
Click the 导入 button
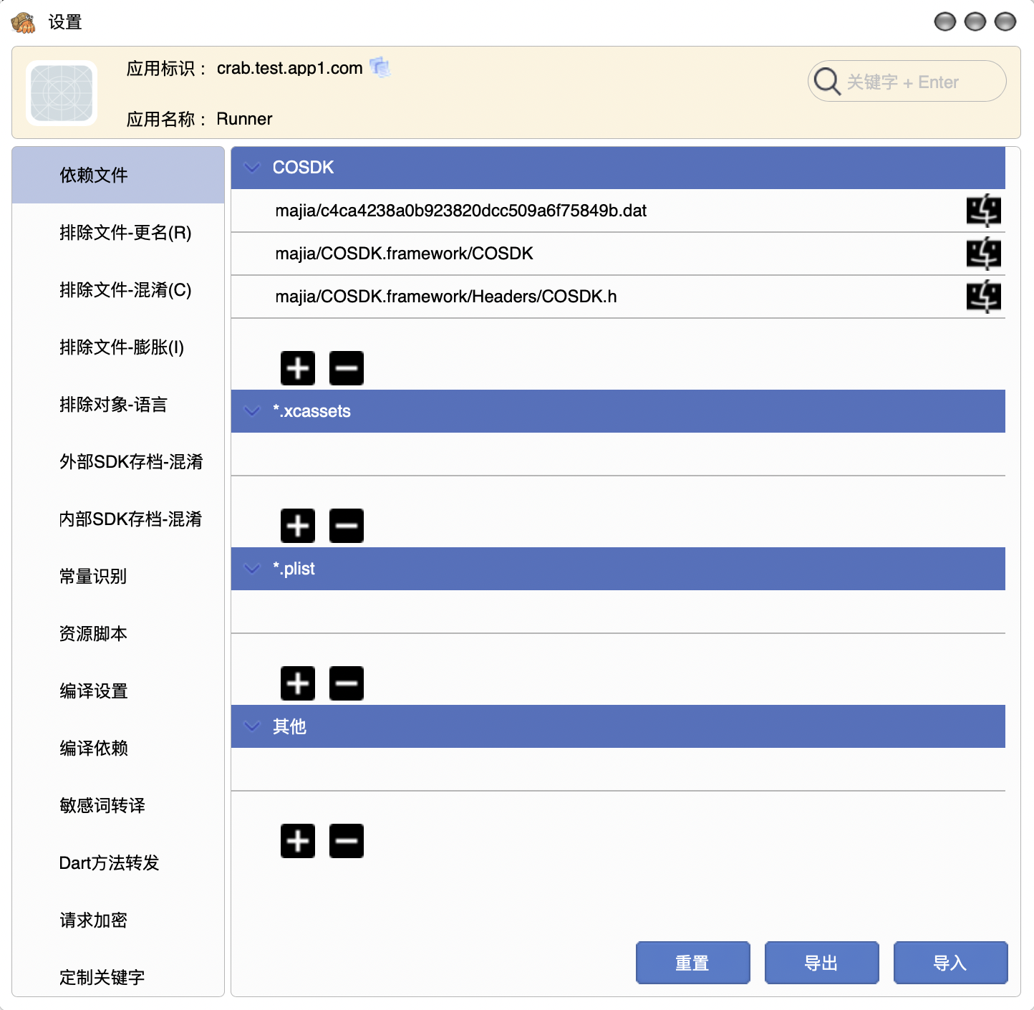[950, 963]
